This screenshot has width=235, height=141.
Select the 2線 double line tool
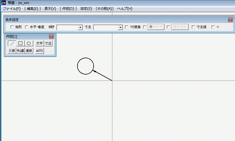click(x=12, y=51)
